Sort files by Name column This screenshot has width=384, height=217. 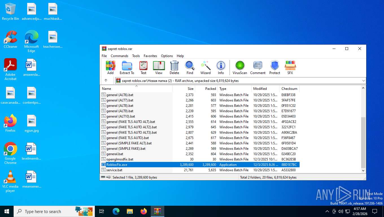(x=136, y=88)
